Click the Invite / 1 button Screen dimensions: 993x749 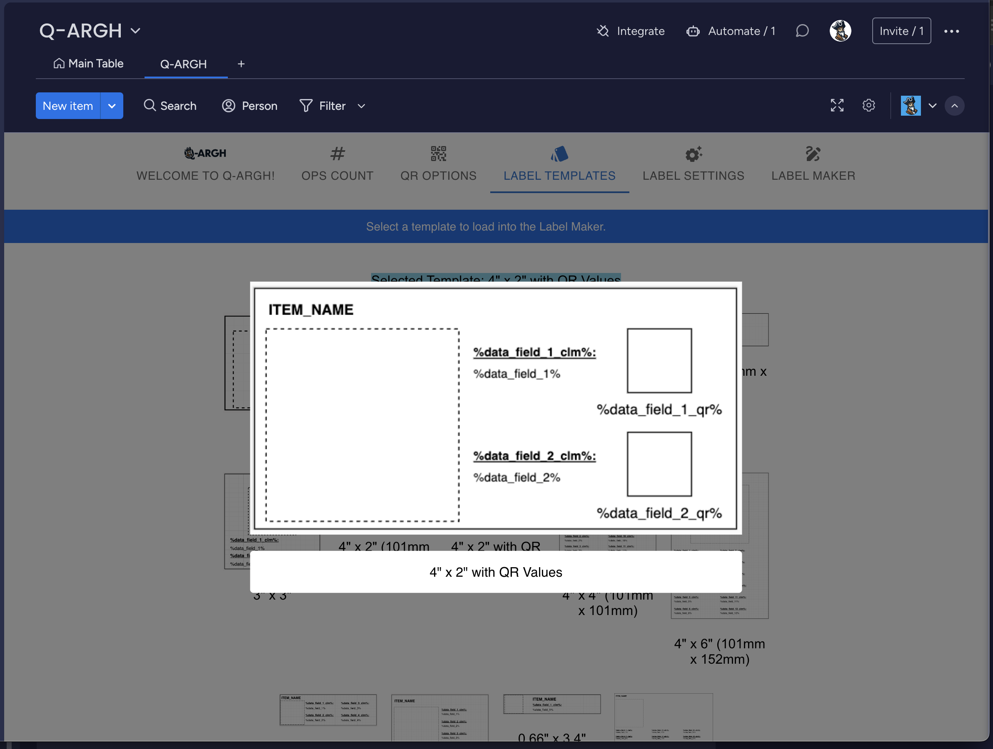[901, 31]
